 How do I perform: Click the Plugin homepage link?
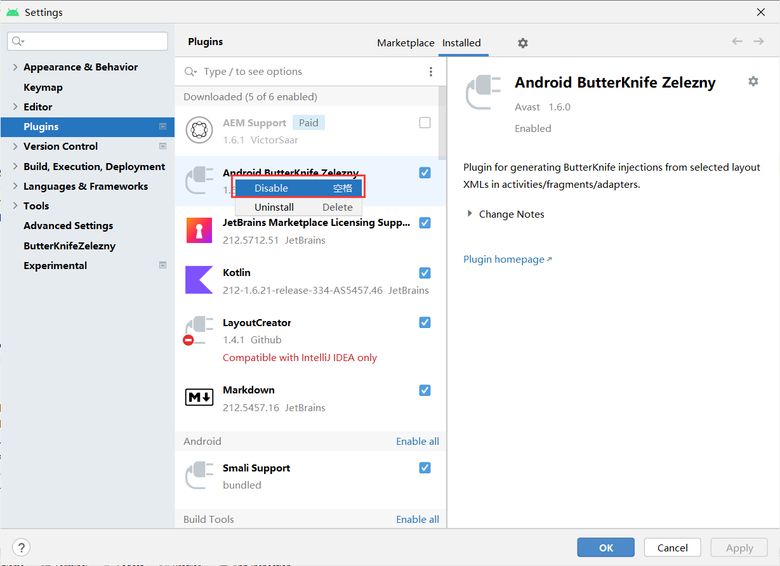coord(503,259)
